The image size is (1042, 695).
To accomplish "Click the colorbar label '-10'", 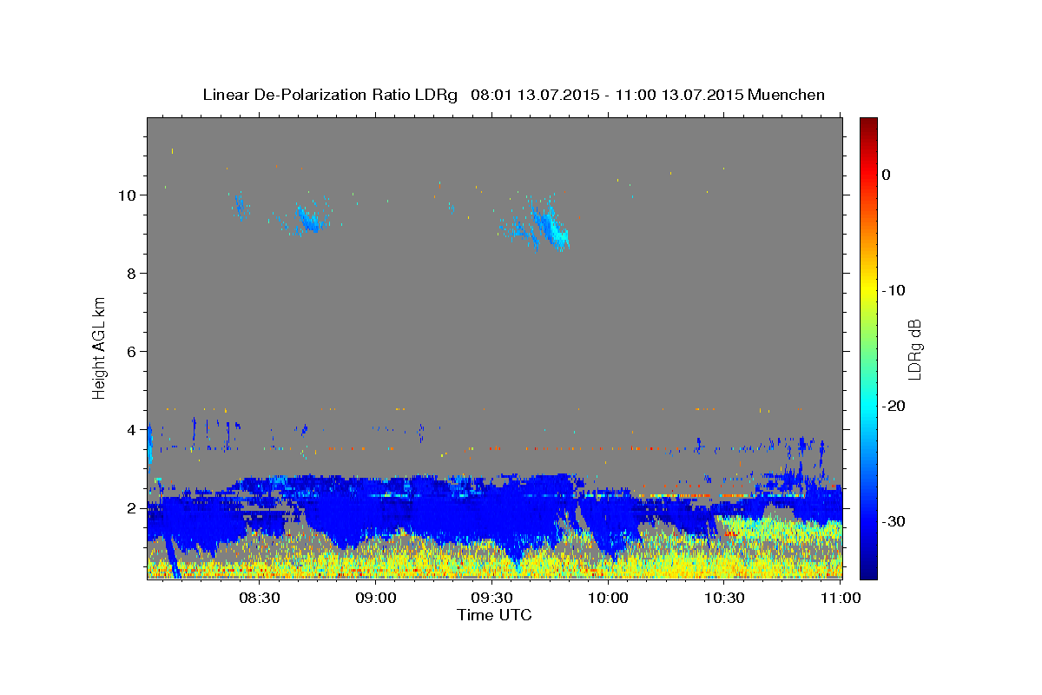I will click(x=895, y=290).
